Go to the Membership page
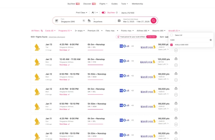The height and width of the screenshot is (140, 215). coord(137,4)
